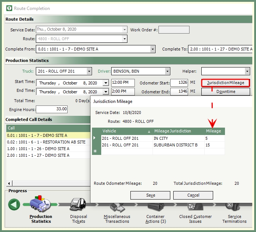Click the green back arrow icon
Screen dimensions: 256x232
(14, 204)
